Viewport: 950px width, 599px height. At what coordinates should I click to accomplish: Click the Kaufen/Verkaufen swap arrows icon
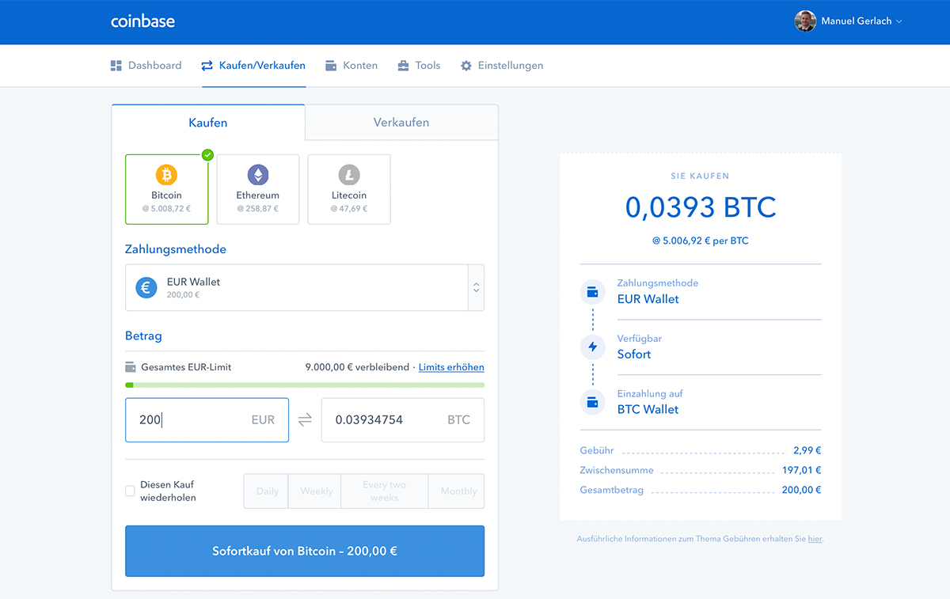point(207,66)
